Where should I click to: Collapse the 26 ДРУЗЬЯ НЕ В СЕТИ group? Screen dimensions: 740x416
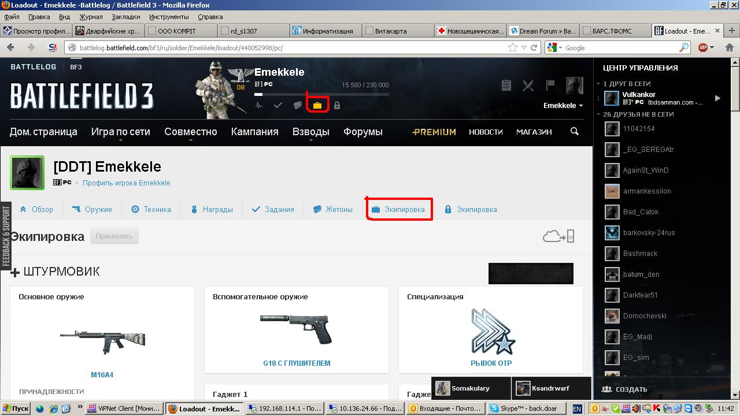pos(599,114)
